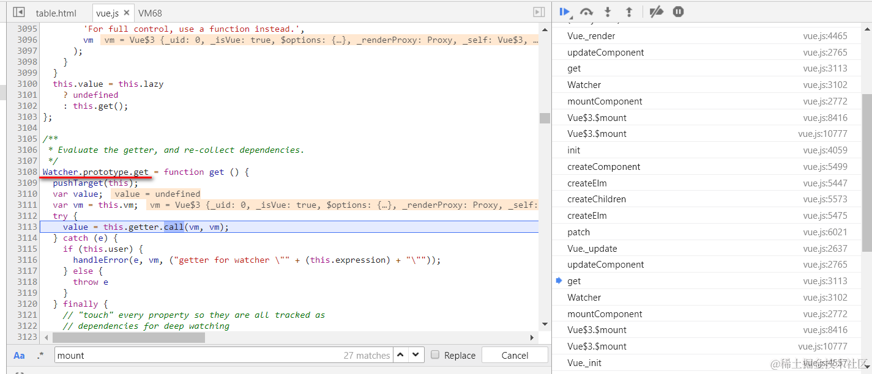
Task: Click the code editor scroll-down arrow
Action: pyautogui.click(x=545, y=324)
